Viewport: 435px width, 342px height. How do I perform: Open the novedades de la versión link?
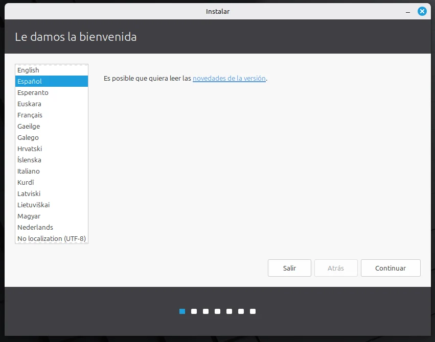point(229,79)
